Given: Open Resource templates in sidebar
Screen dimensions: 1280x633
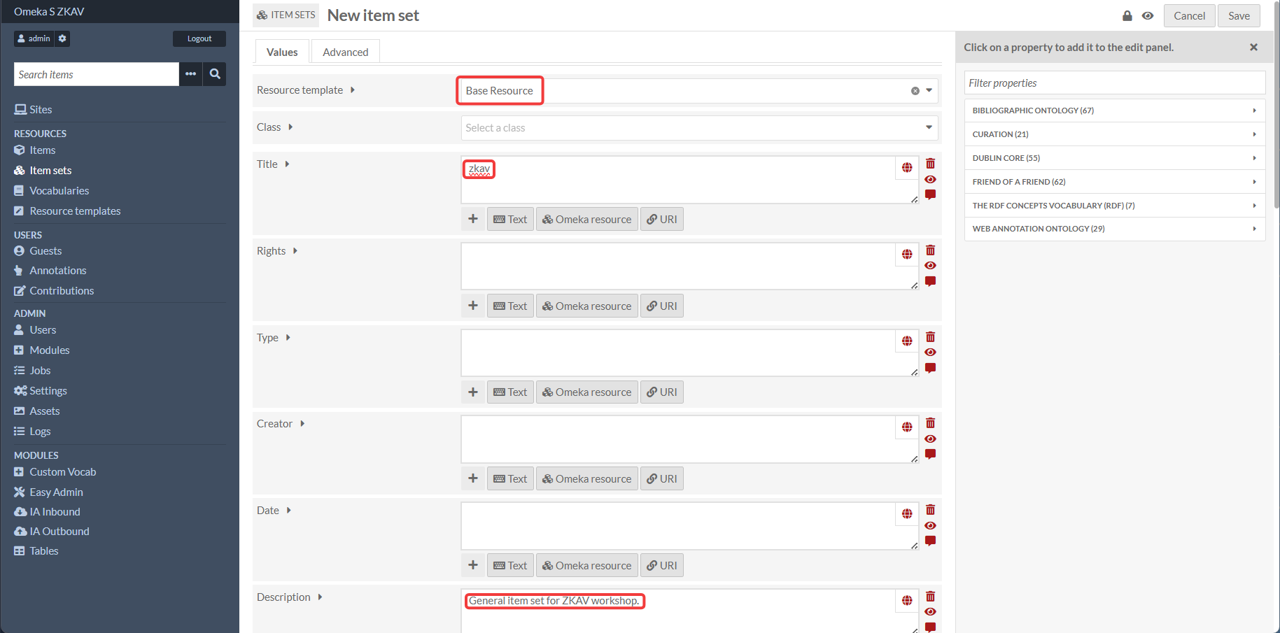Looking at the screenshot, I should coord(75,211).
